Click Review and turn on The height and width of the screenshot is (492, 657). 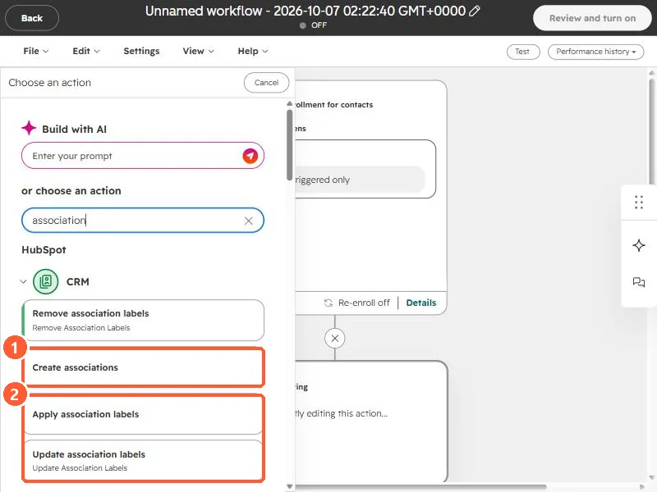pos(592,18)
